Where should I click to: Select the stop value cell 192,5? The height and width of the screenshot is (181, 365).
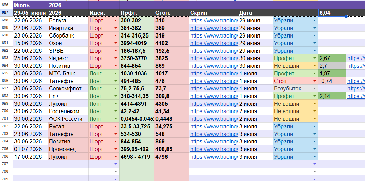(x=172, y=51)
